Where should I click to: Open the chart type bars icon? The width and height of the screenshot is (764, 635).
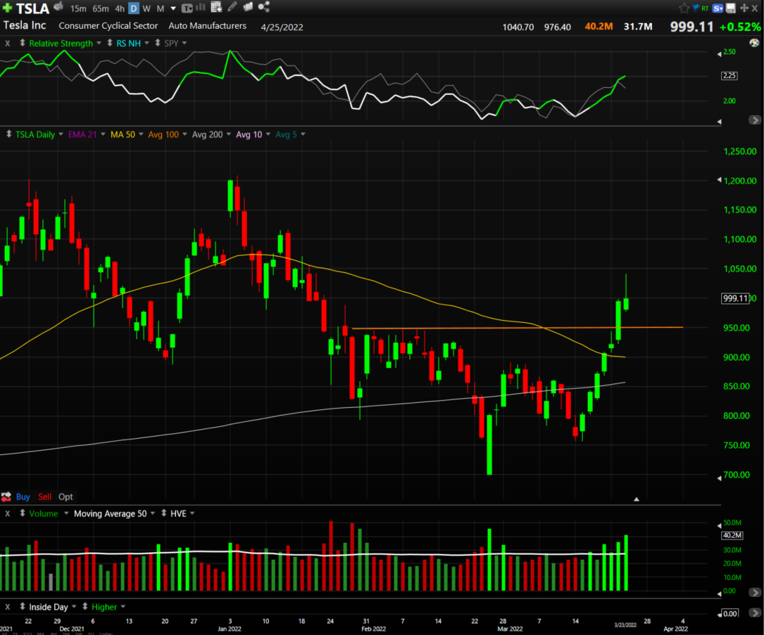200,7
